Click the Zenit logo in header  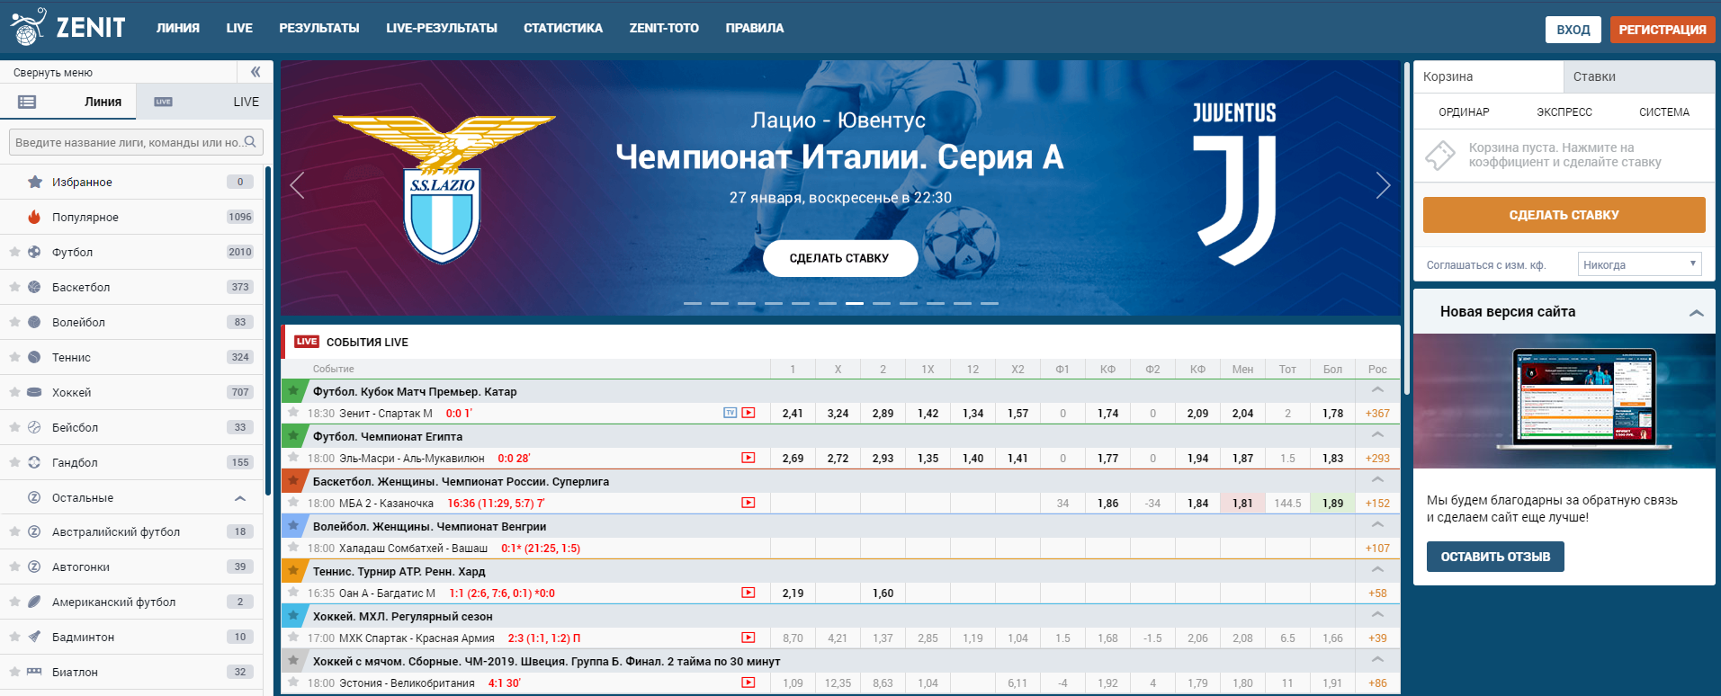point(68,27)
